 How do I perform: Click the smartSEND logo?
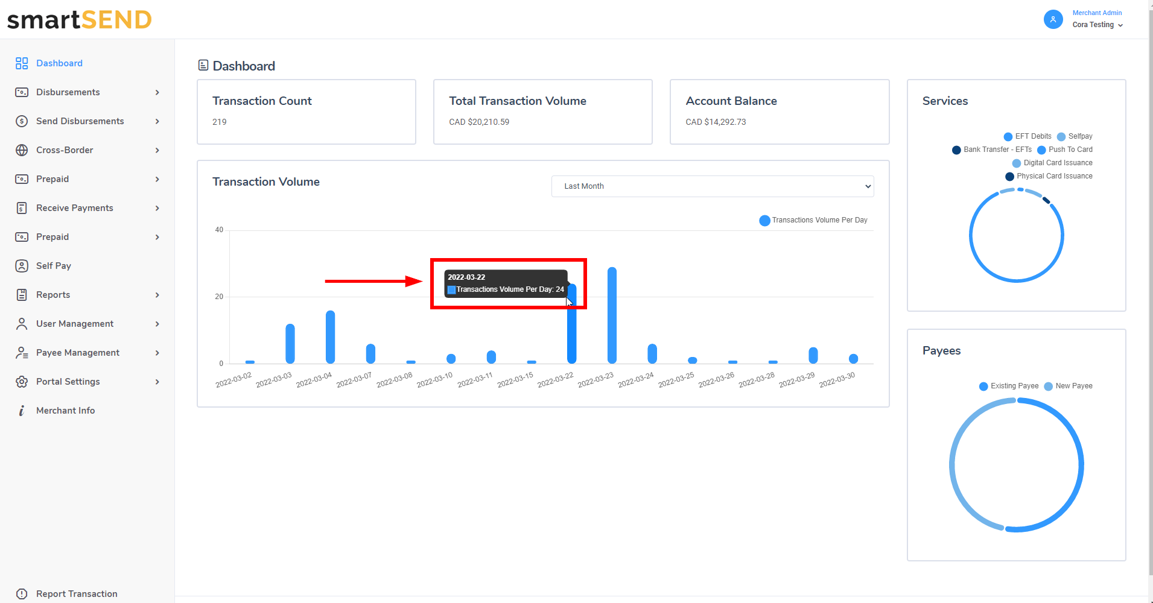[x=79, y=20]
